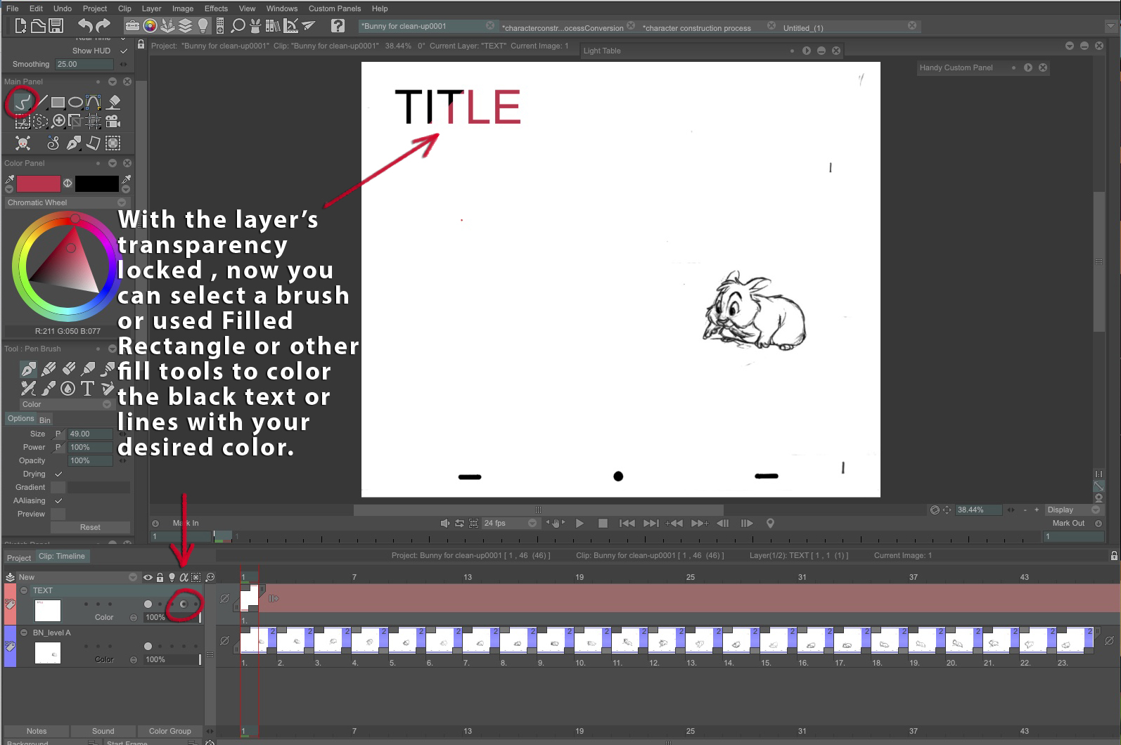The height and width of the screenshot is (745, 1121).
Task: Click the paper plane toolbar icon
Action: click(308, 26)
